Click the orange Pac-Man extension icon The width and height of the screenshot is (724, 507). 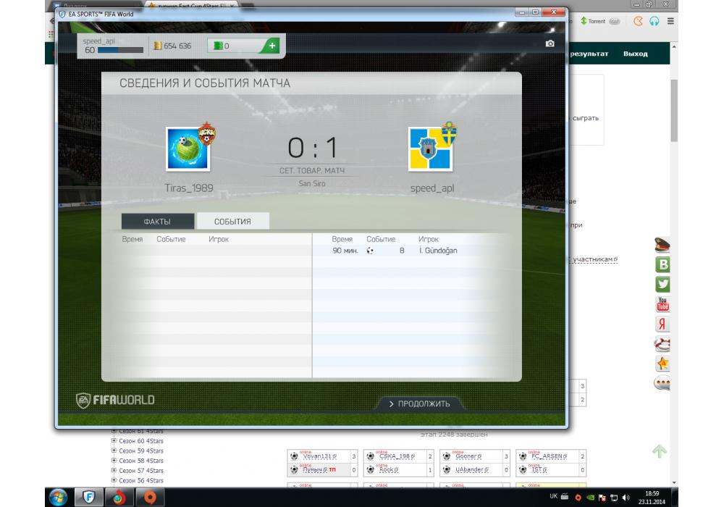tap(638, 21)
